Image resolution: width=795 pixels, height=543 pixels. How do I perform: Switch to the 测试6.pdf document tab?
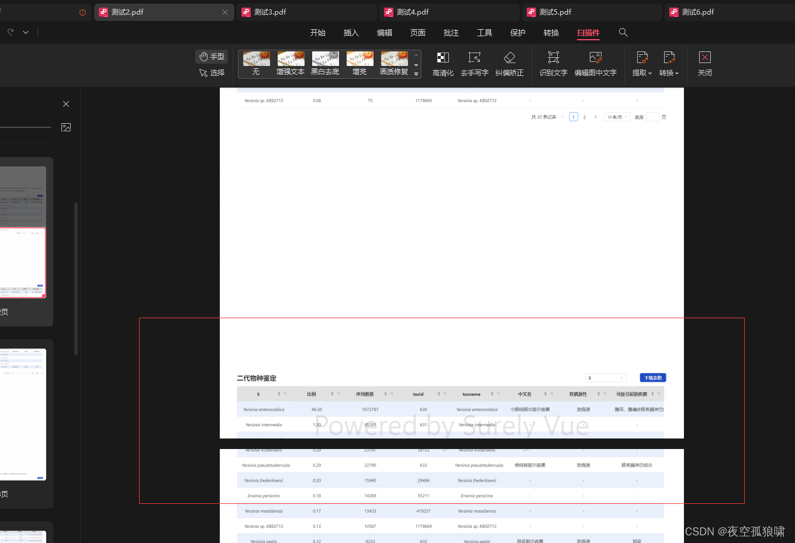[x=731, y=12]
